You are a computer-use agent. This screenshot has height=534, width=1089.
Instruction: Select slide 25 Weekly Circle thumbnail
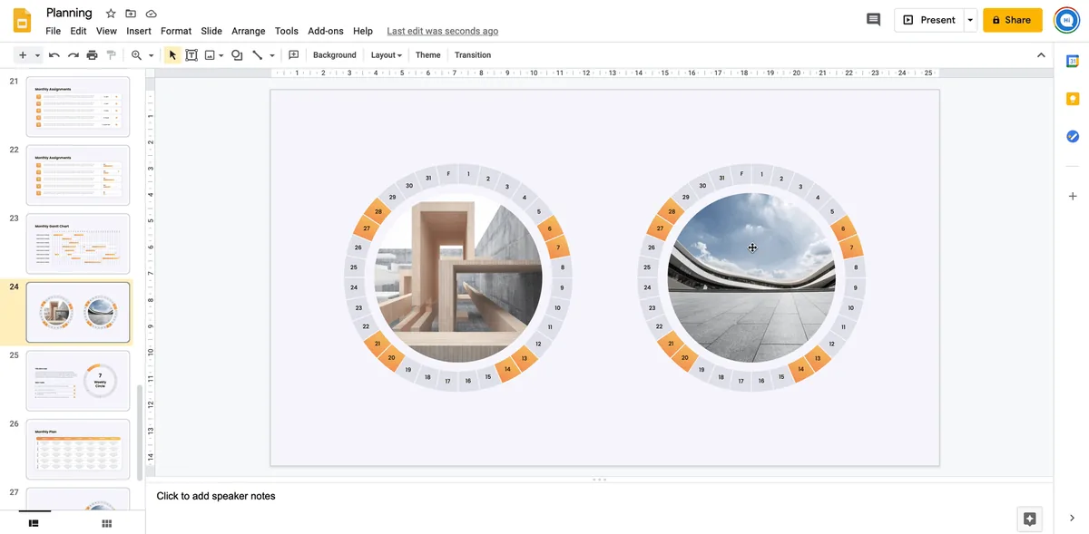78,381
